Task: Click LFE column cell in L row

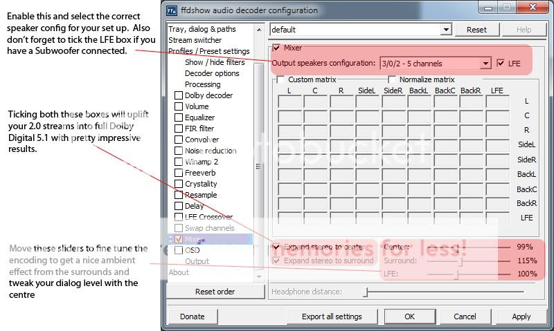Action: pos(497,102)
